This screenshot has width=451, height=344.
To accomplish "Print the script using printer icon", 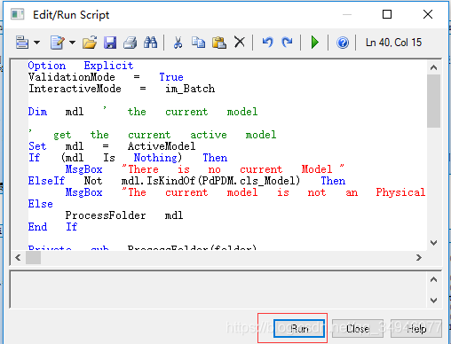I will [131, 43].
